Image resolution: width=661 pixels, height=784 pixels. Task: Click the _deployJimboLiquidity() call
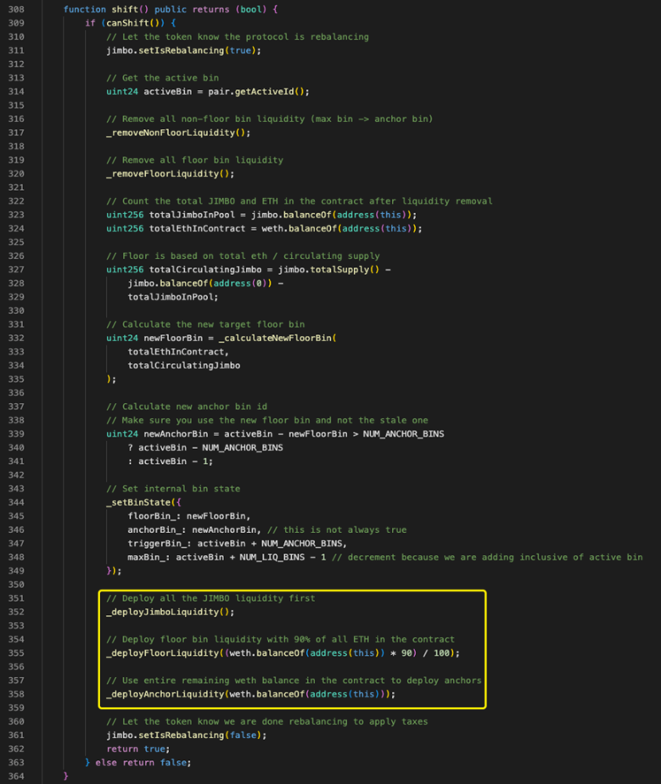tap(169, 612)
